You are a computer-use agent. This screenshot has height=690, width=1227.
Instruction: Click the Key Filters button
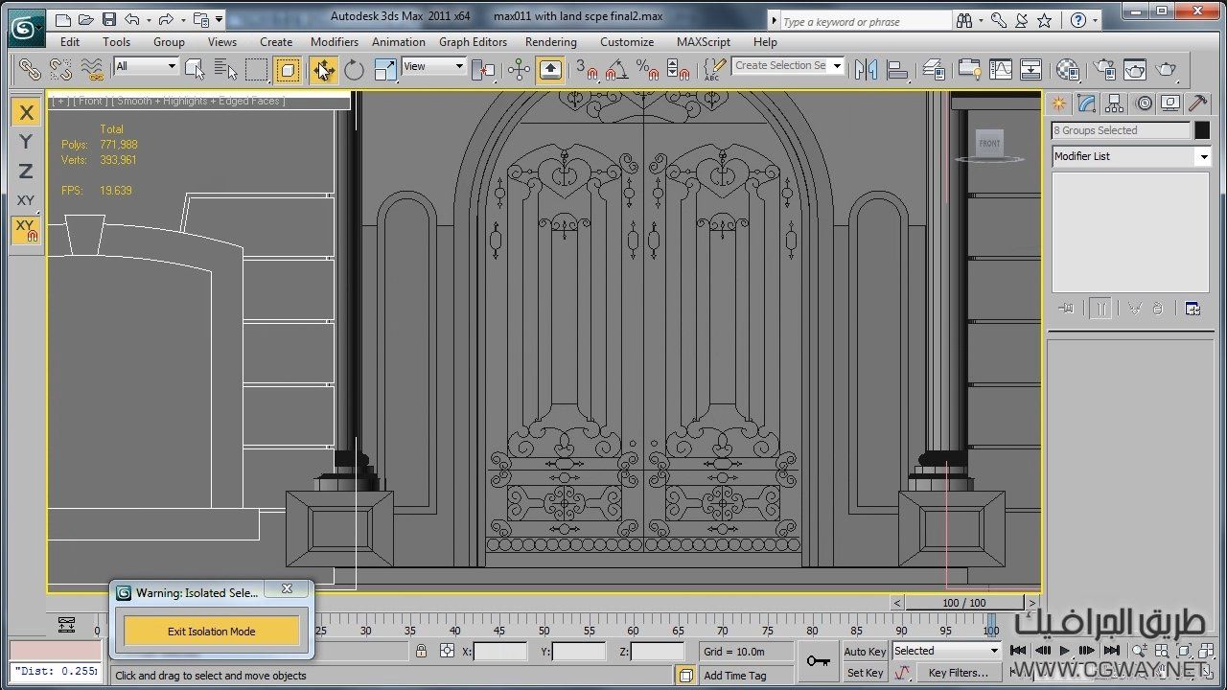click(958, 673)
